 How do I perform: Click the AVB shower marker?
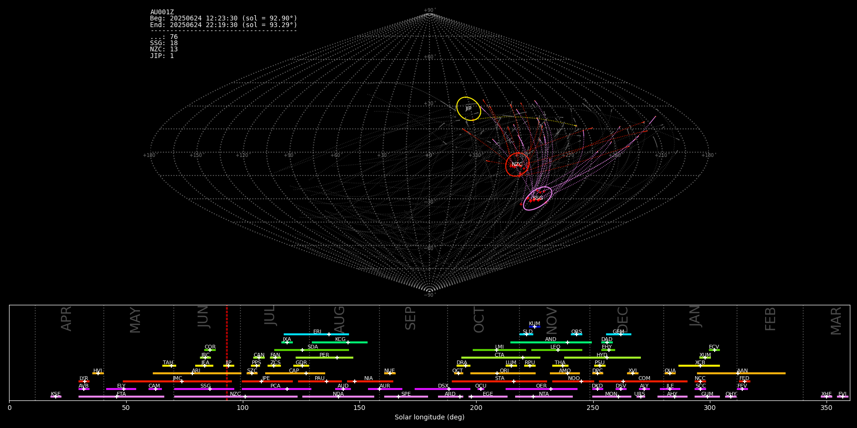pos(84,389)
